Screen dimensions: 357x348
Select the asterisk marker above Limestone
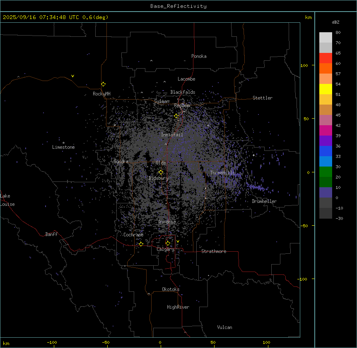point(63,143)
